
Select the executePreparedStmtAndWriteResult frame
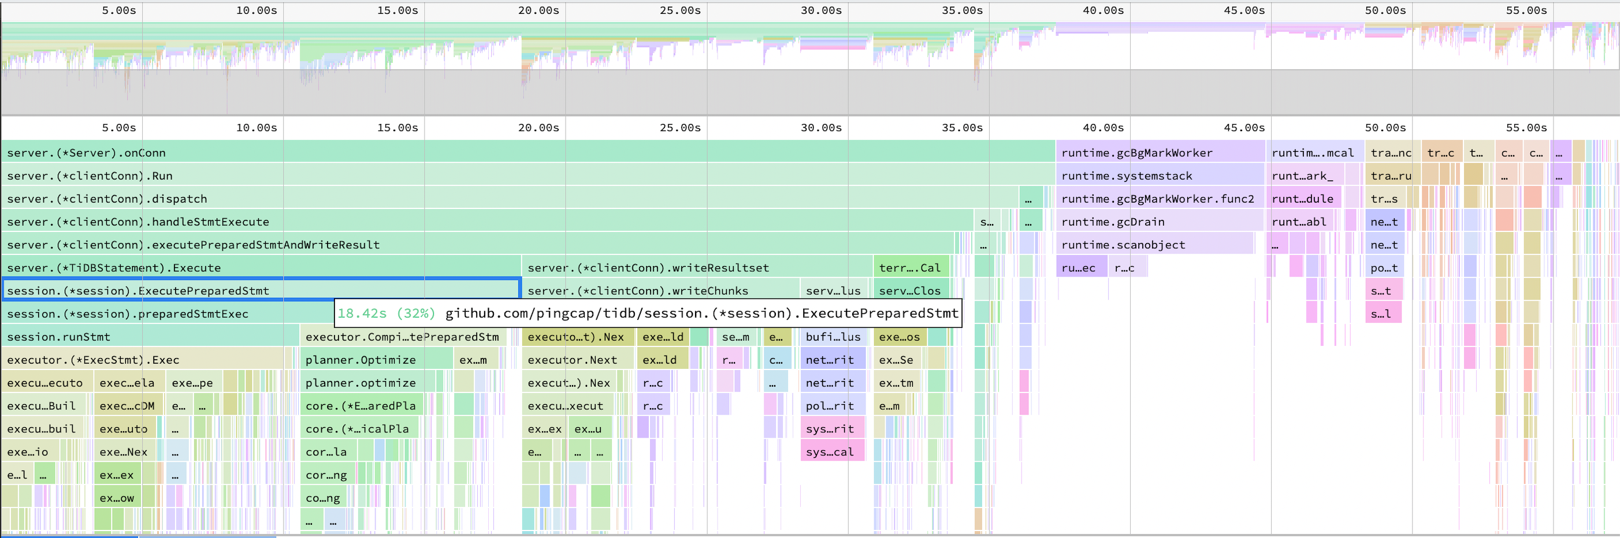pos(251,245)
